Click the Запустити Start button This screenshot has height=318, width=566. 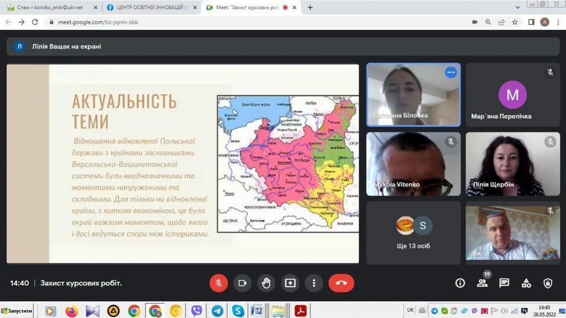17,311
